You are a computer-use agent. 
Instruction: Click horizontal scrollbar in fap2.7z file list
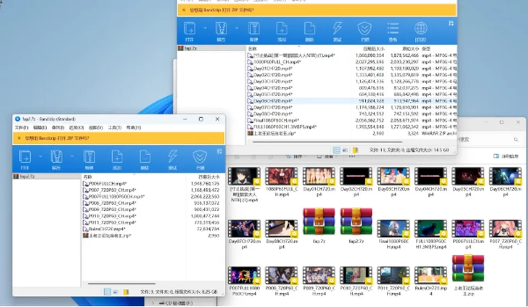tap(122, 283)
